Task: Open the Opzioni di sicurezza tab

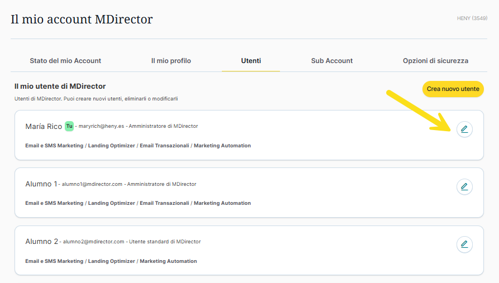Action: (x=435, y=61)
